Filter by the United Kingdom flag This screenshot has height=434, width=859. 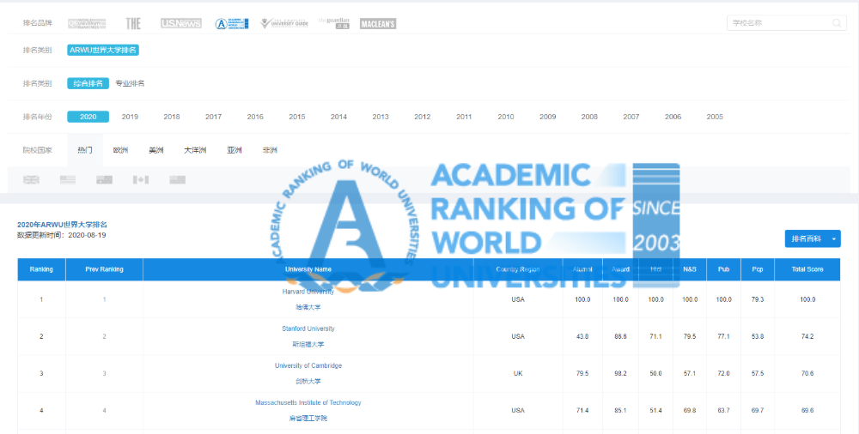click(31, 179)
